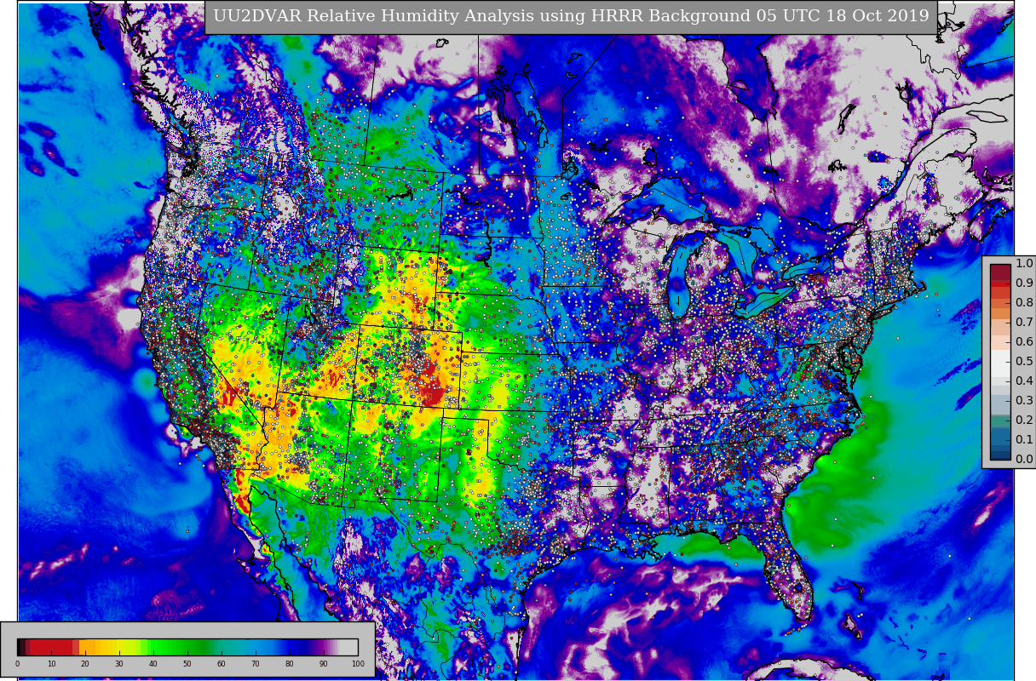
Task: Click the '0.4' label on right colorbar
Action: [x=1024, y=381]
